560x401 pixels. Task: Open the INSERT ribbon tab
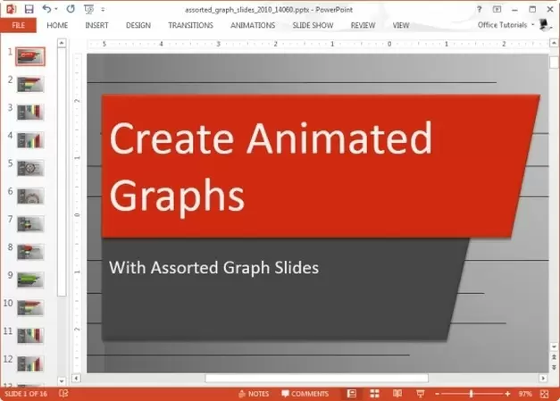pos(96,25)
